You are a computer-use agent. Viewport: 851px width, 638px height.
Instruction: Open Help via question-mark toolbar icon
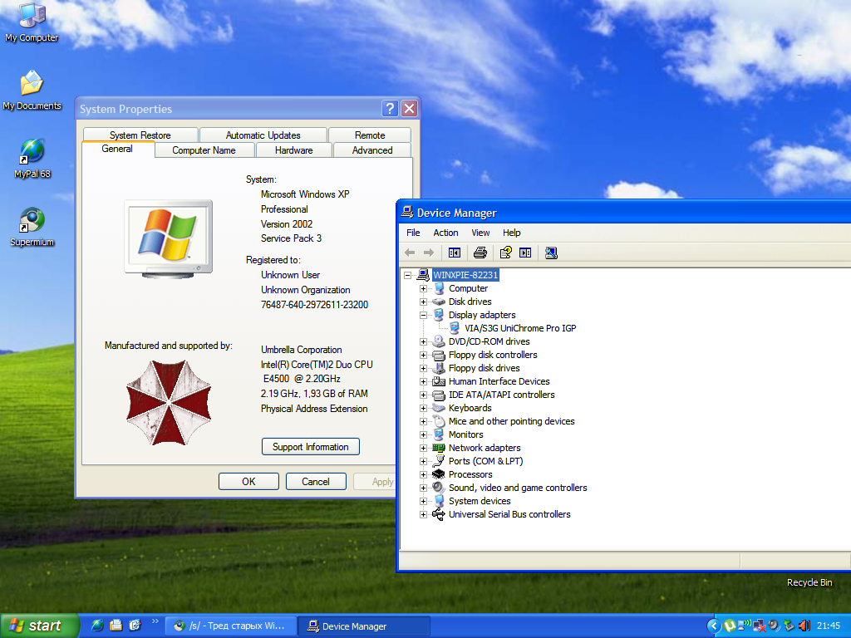click(505, 253)
